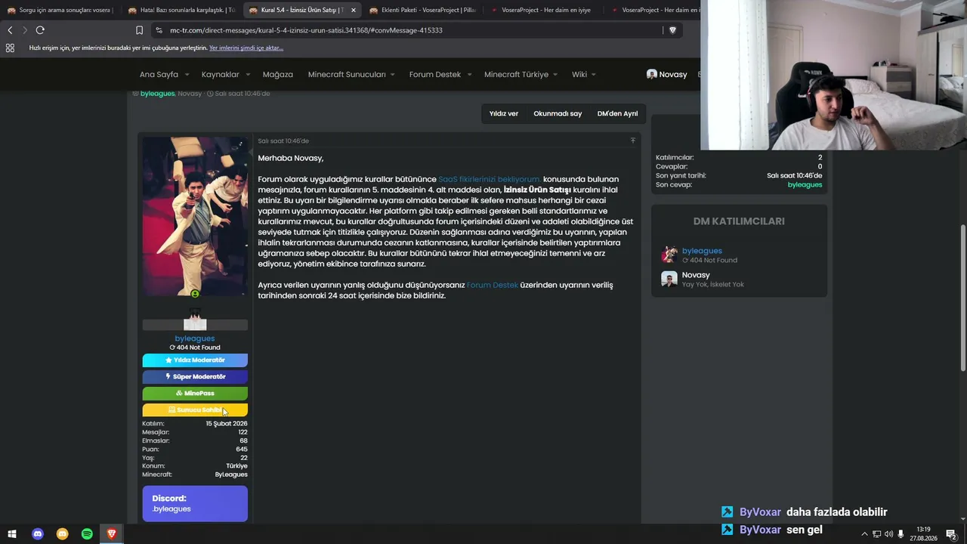The height and width of the screenshot is (544, 967).
Task: Open Brave browser from the taskbar
Action: (112, 534)
